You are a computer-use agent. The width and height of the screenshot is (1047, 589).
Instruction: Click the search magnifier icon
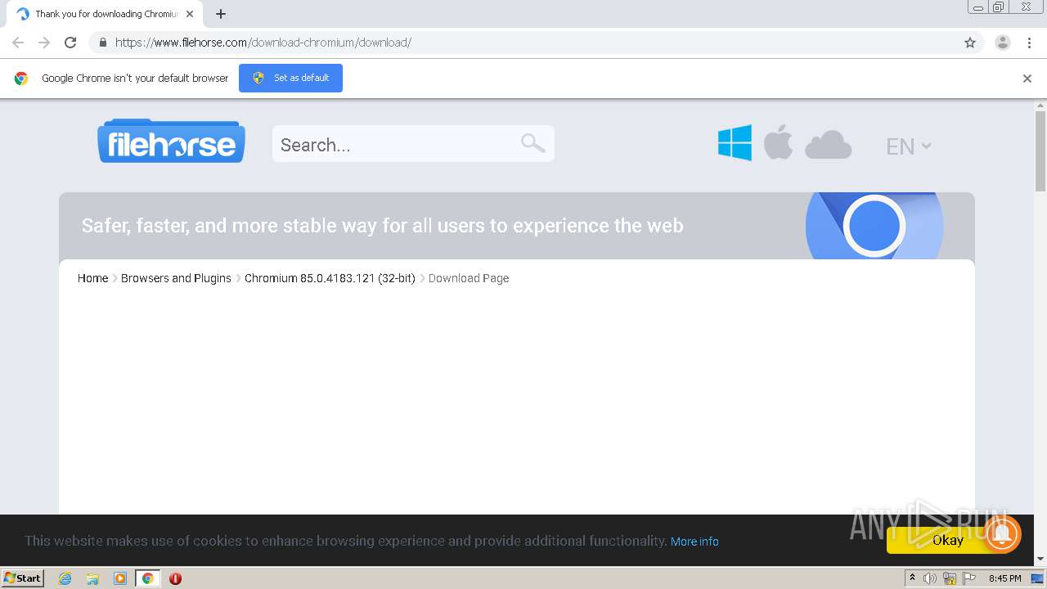pyautogui.click(x=532, y=143)
